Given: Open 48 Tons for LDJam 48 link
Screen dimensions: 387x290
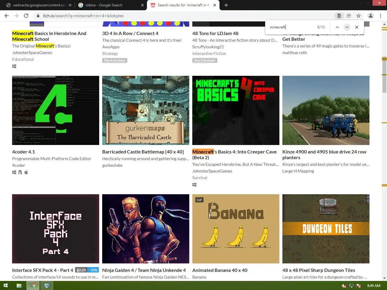Looking at the screenshot, I should coord(215,34).
